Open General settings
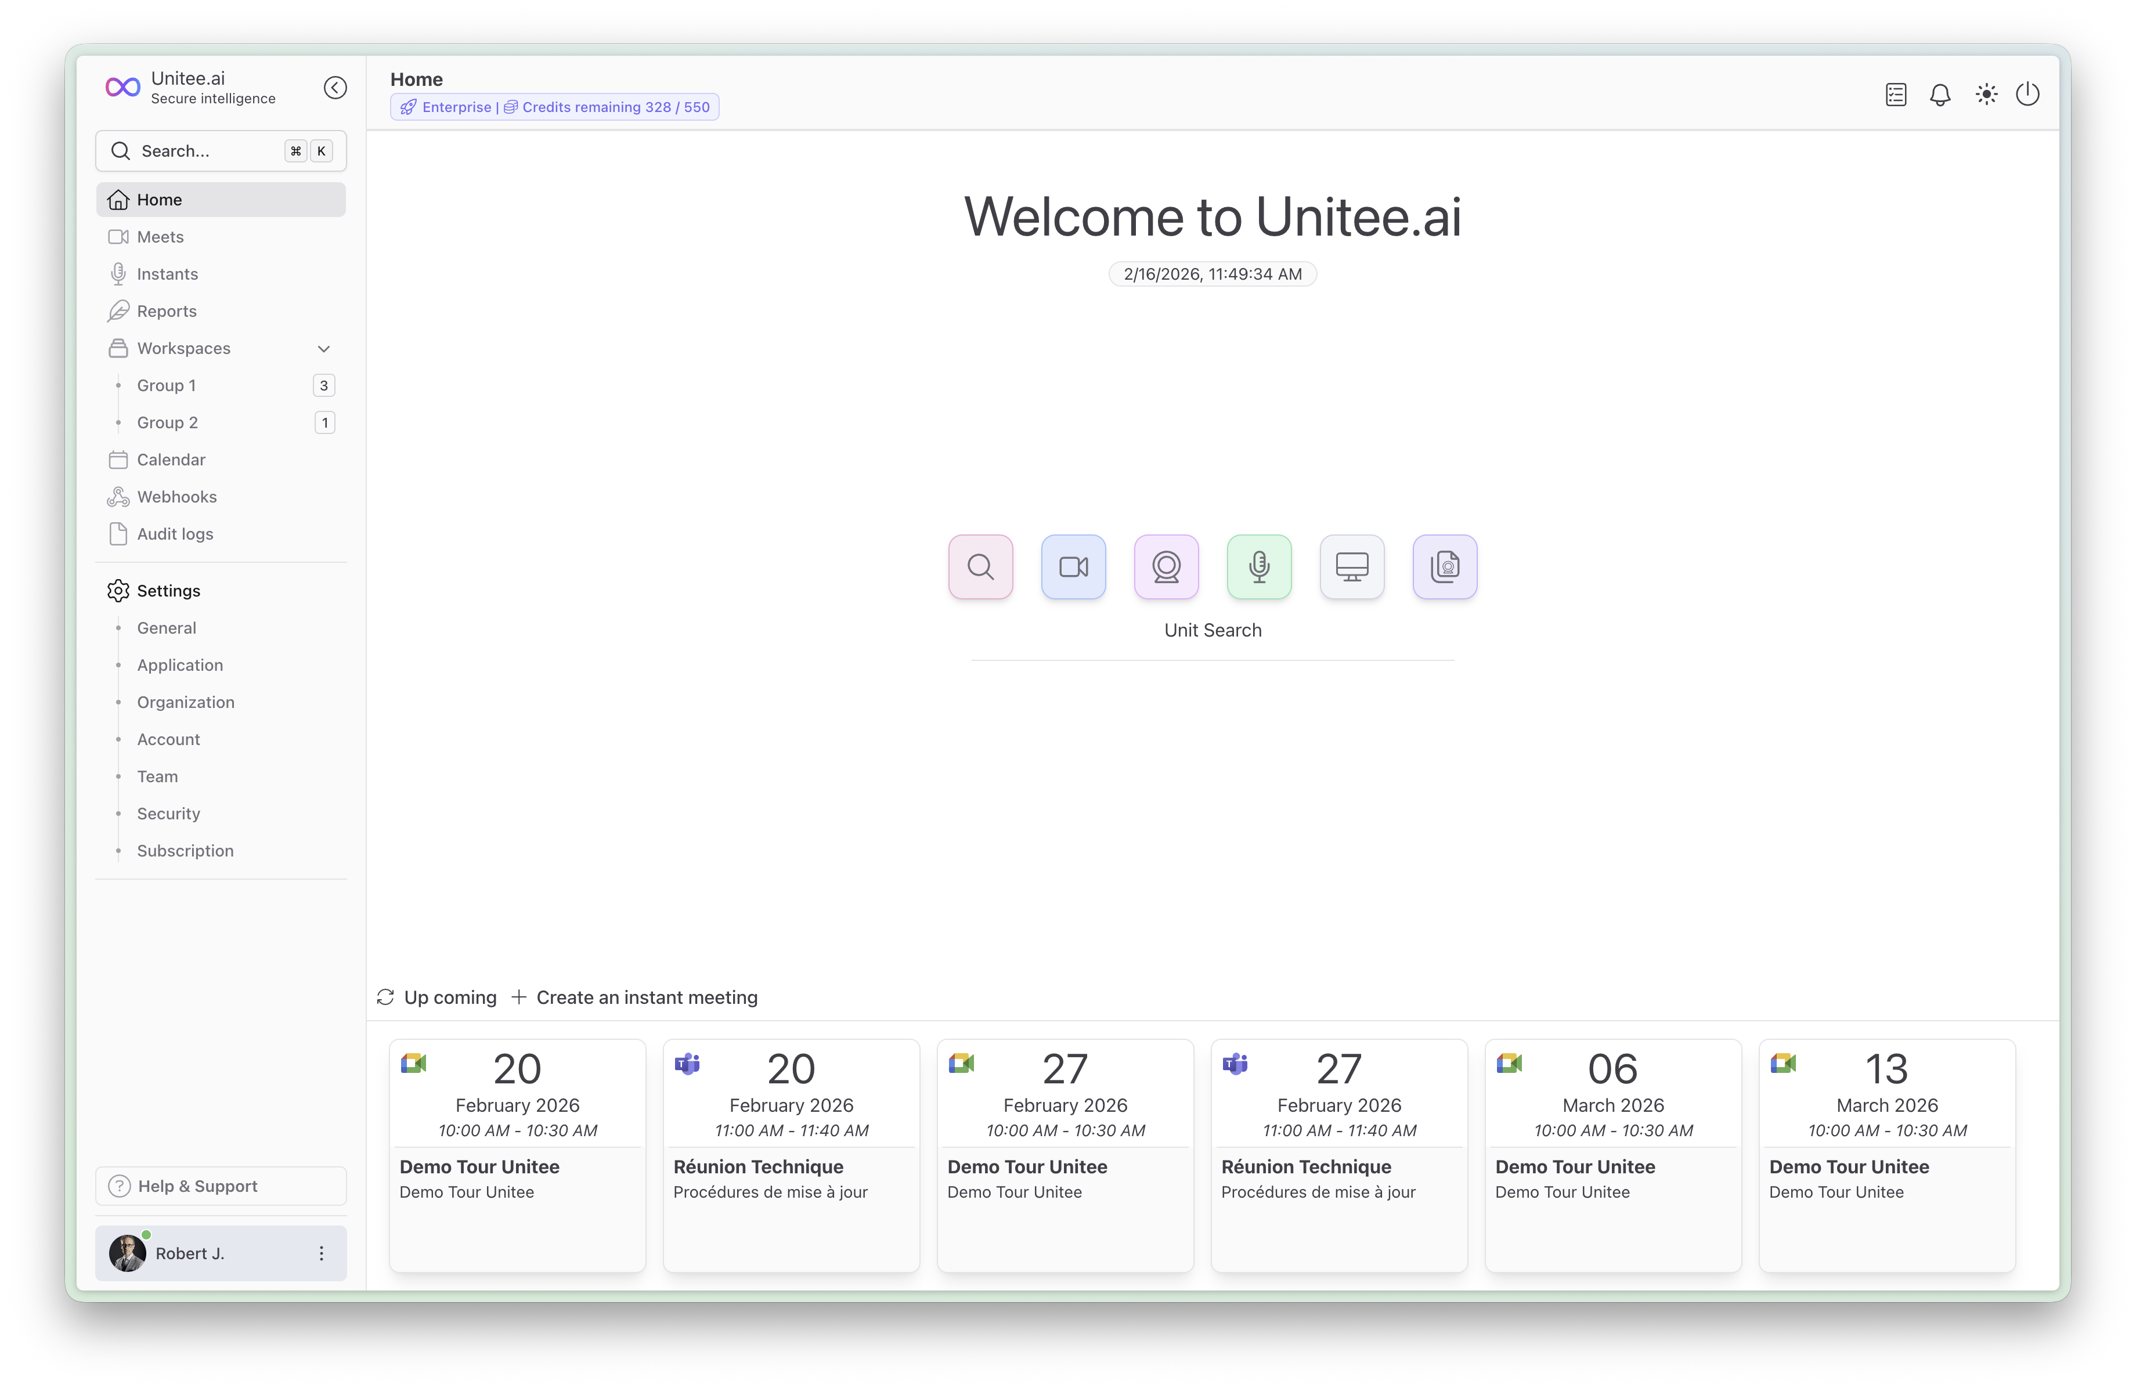 221,628
